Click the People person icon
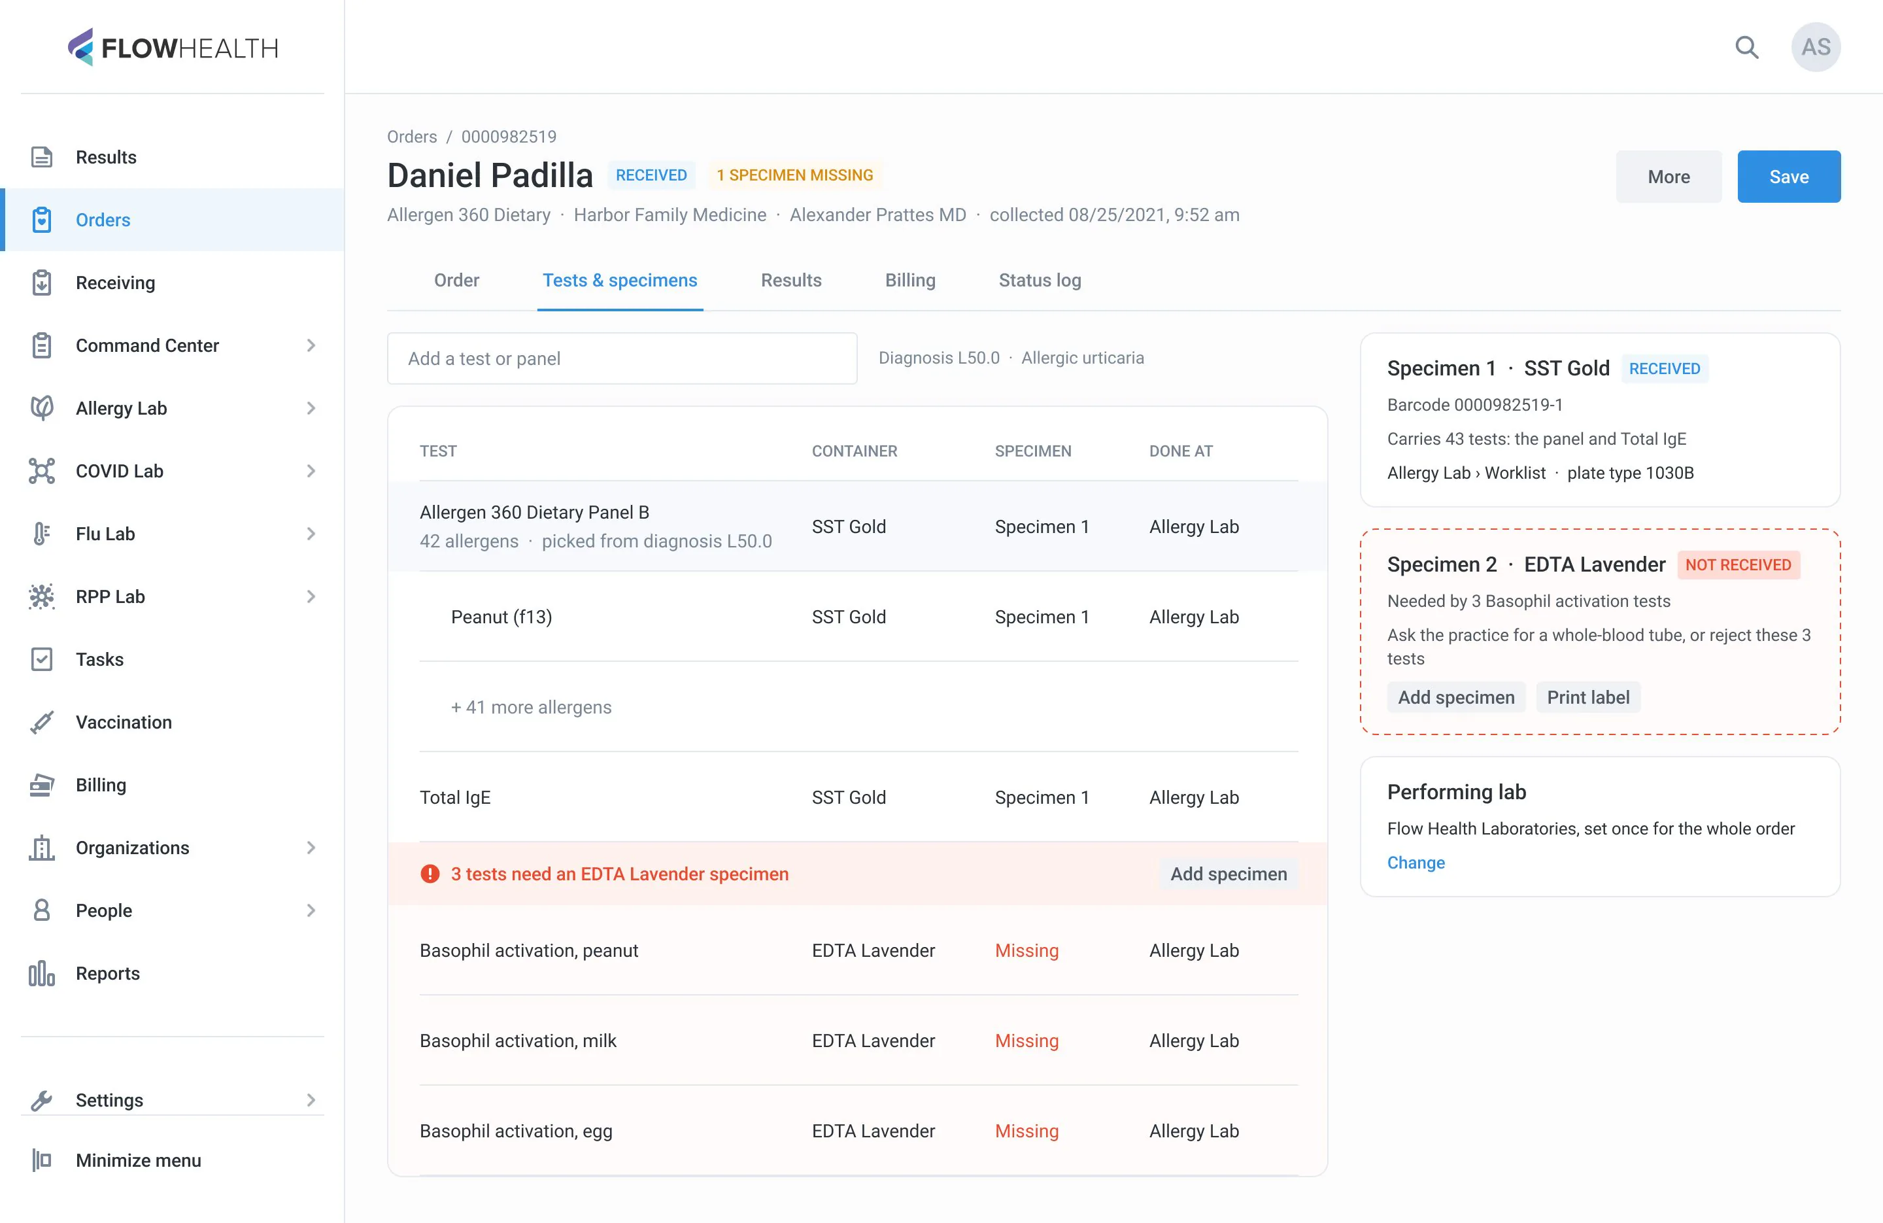The image size is (1883, 1223). pos(41,910)
